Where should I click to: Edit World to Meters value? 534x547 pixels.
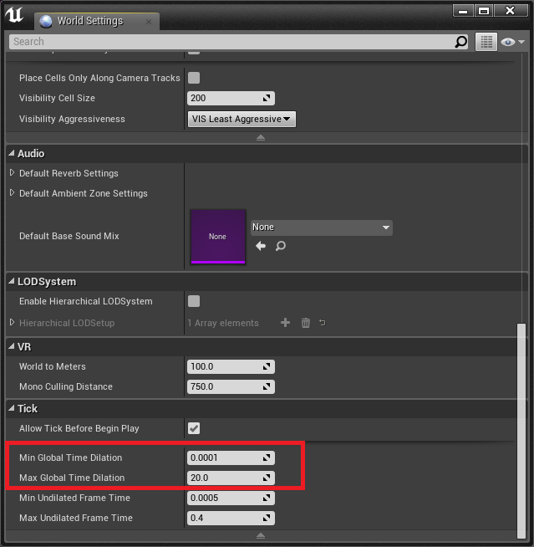pos(231,366)
